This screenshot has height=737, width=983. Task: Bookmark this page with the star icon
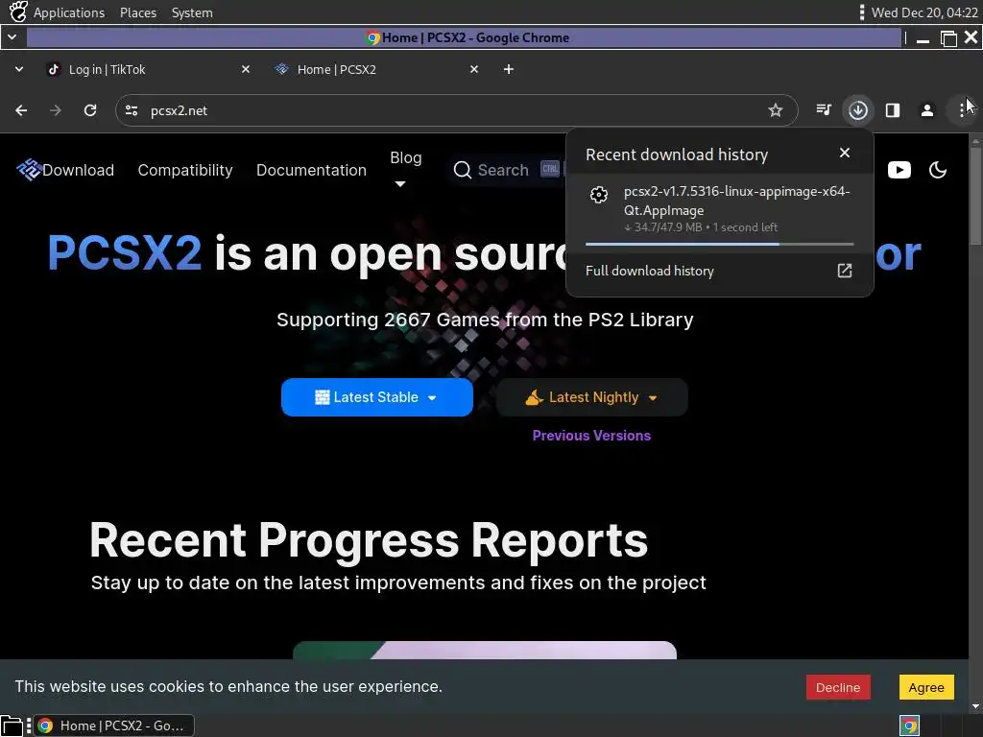pos(776,110)
